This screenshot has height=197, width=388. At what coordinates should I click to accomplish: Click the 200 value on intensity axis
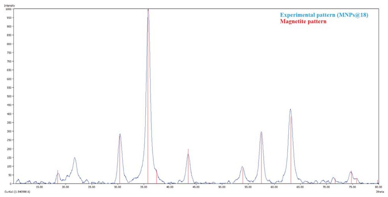(x=9, y=149)
